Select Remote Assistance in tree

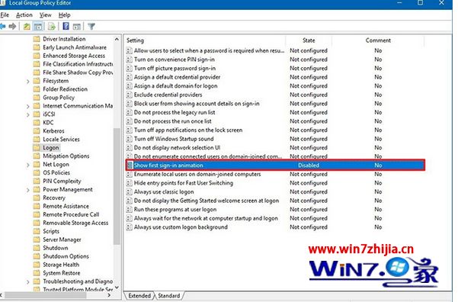pos(66,206)
